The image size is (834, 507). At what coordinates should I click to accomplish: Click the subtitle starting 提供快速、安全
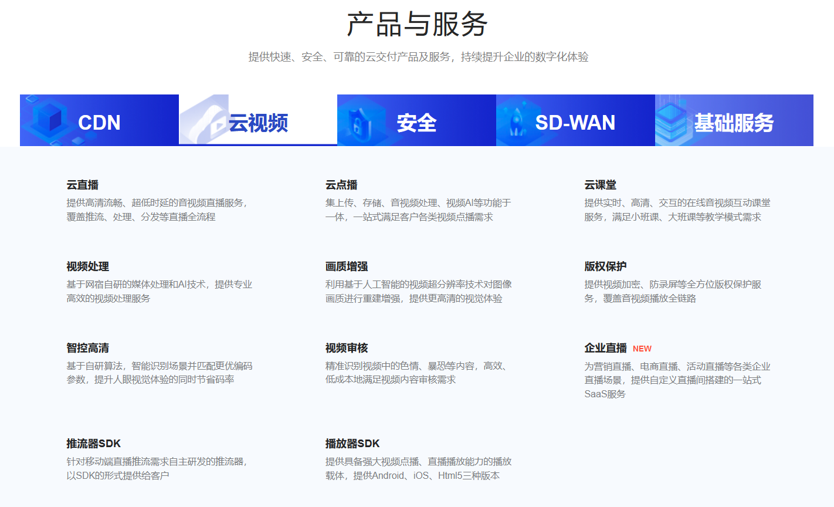418,57
